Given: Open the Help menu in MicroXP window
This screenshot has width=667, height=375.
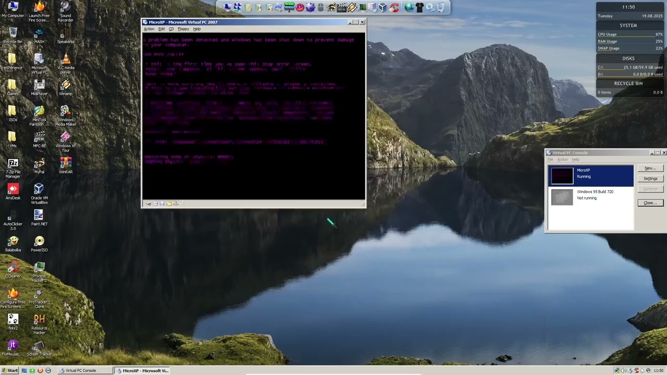Looking at the screenshot, I should (x=196, y=29).
